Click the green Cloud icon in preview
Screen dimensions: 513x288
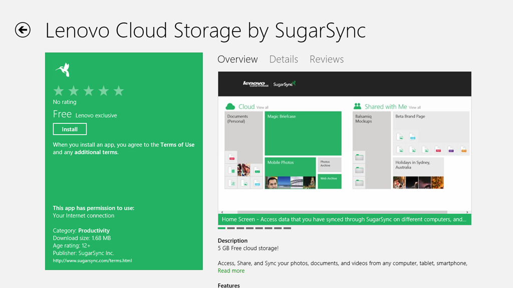pyautogui.click(x=230, y=106)
